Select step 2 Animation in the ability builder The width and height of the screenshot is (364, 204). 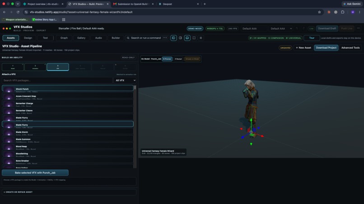click(35, 67)
